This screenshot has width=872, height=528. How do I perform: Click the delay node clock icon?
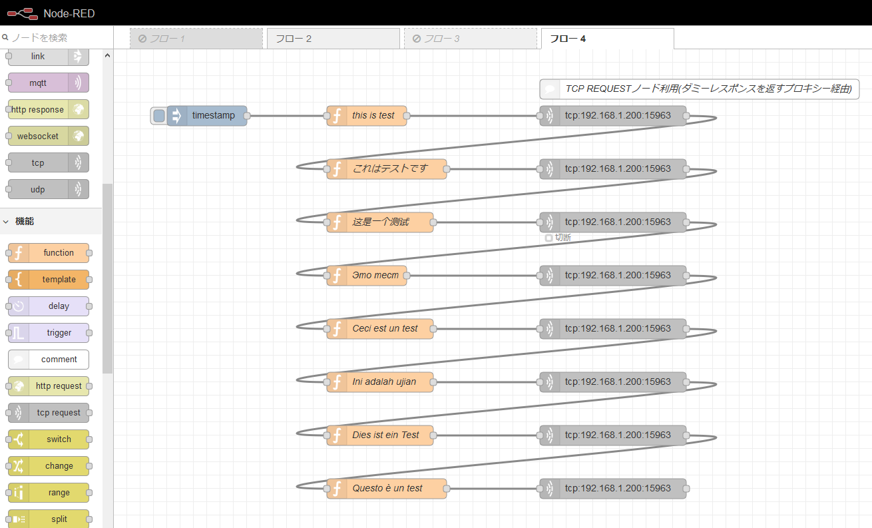(19, 306)
